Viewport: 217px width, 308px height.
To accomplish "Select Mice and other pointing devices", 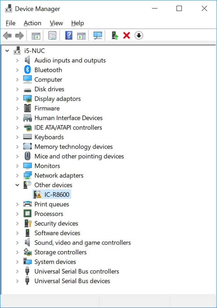I will 79,156.
